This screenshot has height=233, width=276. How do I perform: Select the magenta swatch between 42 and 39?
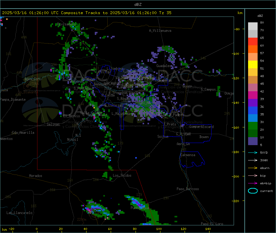(253, 95)
